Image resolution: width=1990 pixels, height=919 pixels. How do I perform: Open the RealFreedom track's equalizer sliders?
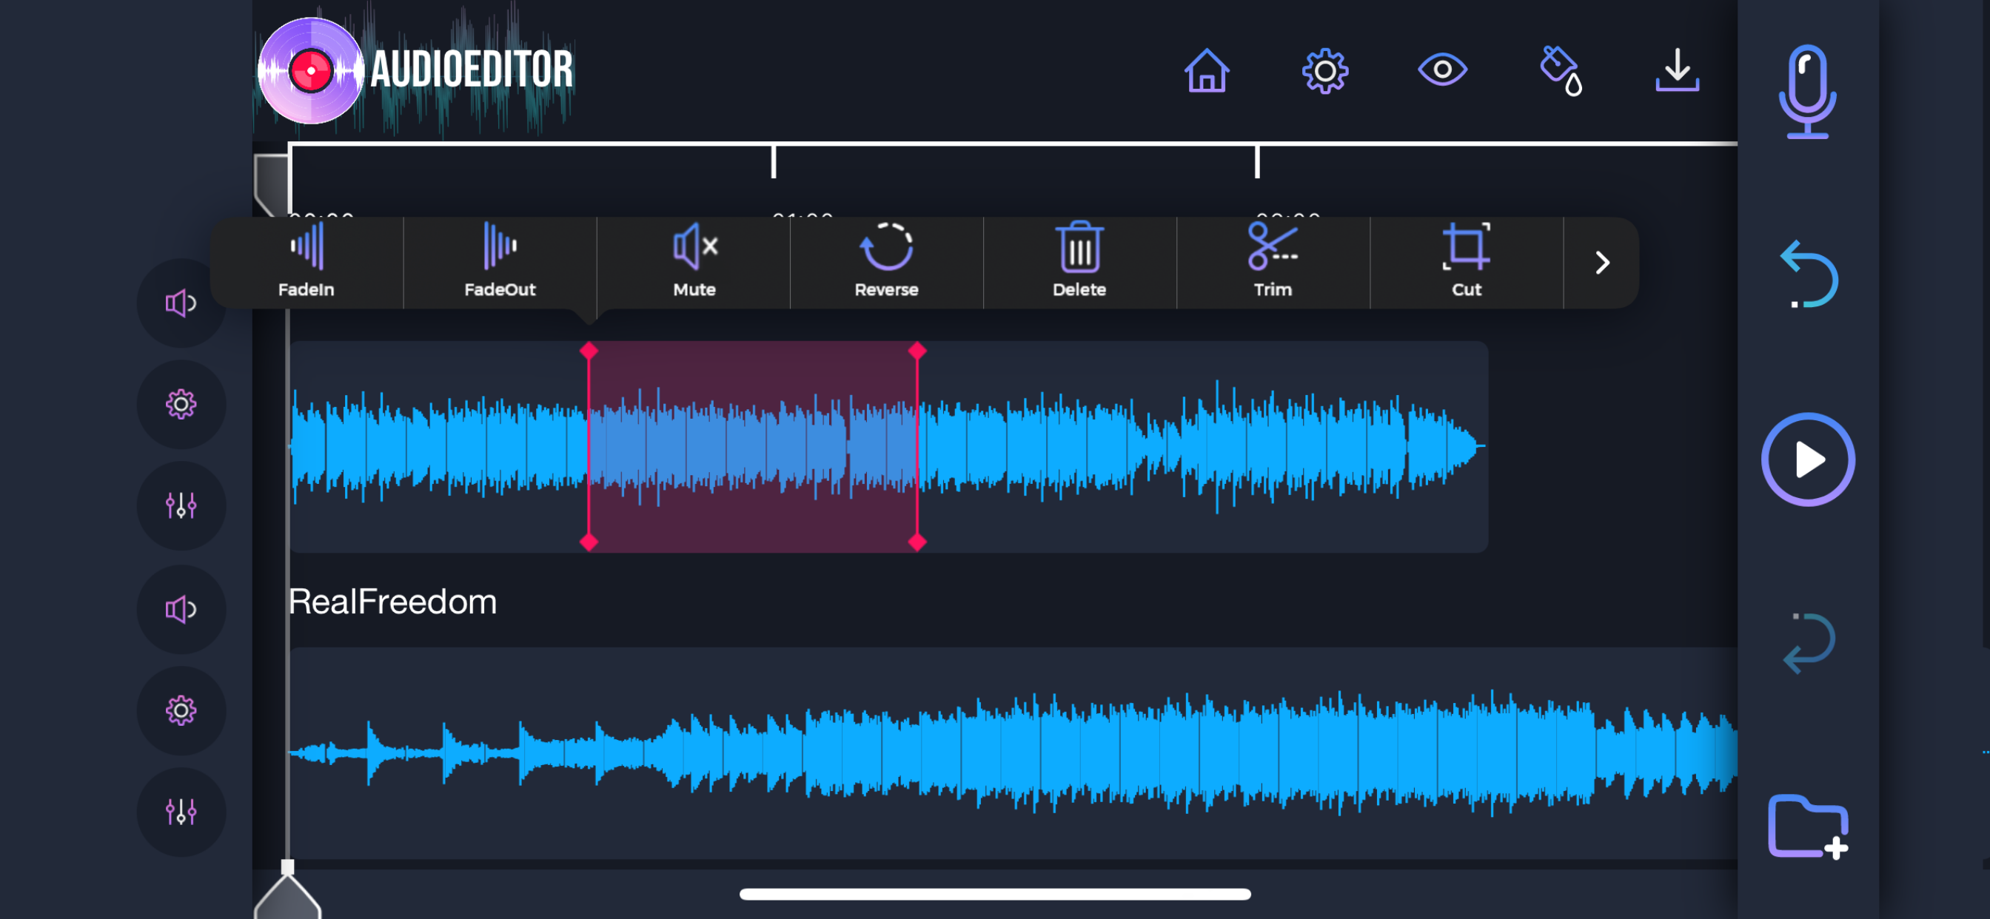click(181, 812)
